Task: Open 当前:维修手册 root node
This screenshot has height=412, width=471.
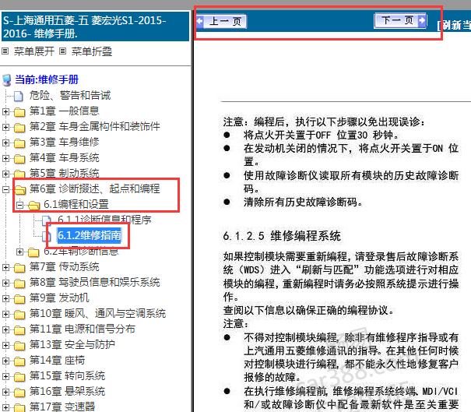Action: [47, 79]
